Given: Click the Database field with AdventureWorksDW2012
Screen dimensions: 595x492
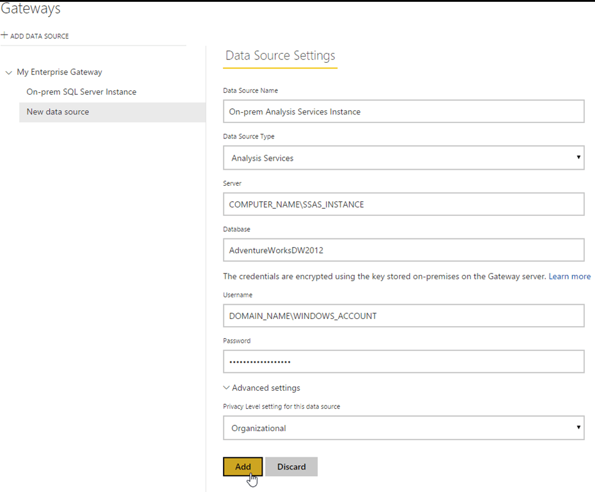Looking at the screenshot, I should coord(403,250).
